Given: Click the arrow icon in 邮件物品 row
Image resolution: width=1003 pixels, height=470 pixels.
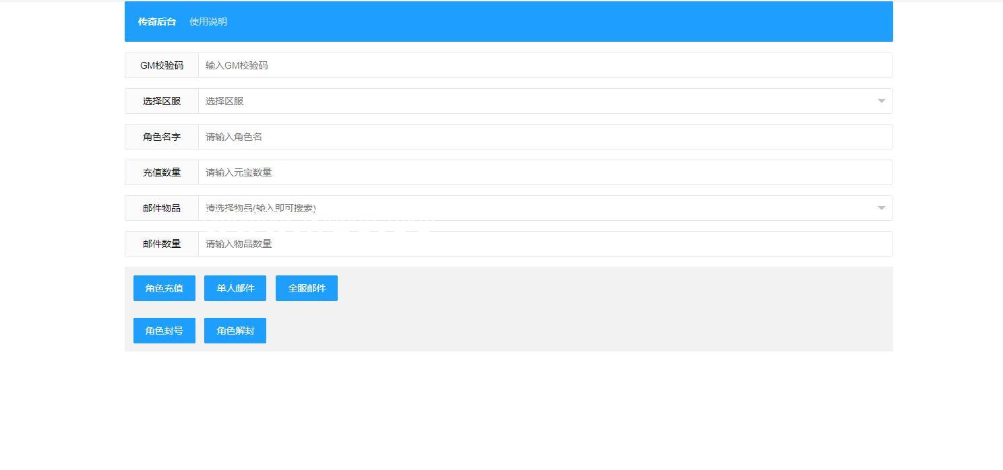Looking at the screenshot, I should pyautogui.click(x=881, y=208).
